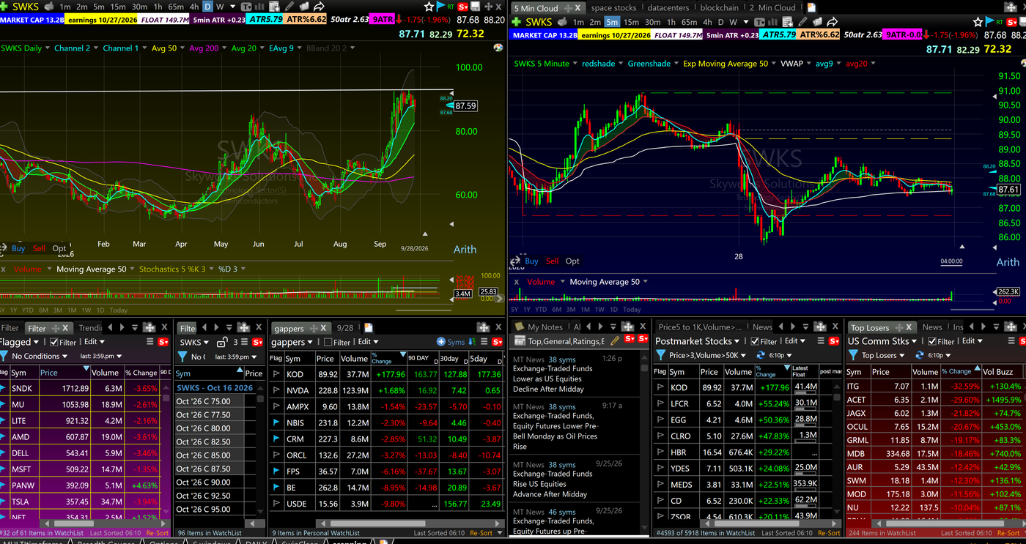Select the 15m timeframe on daily chart toolbar

point(118,7)
